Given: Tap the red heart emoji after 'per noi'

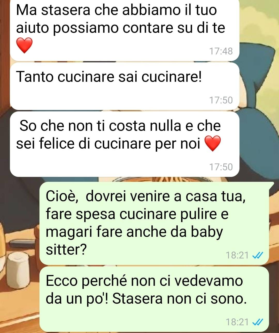Looking at the screenshot, I should click(x=213, y=143).
